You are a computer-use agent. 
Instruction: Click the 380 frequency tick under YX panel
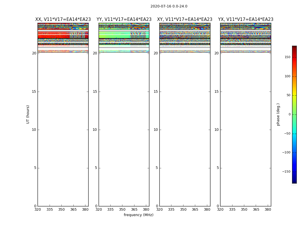click(268, 210)
